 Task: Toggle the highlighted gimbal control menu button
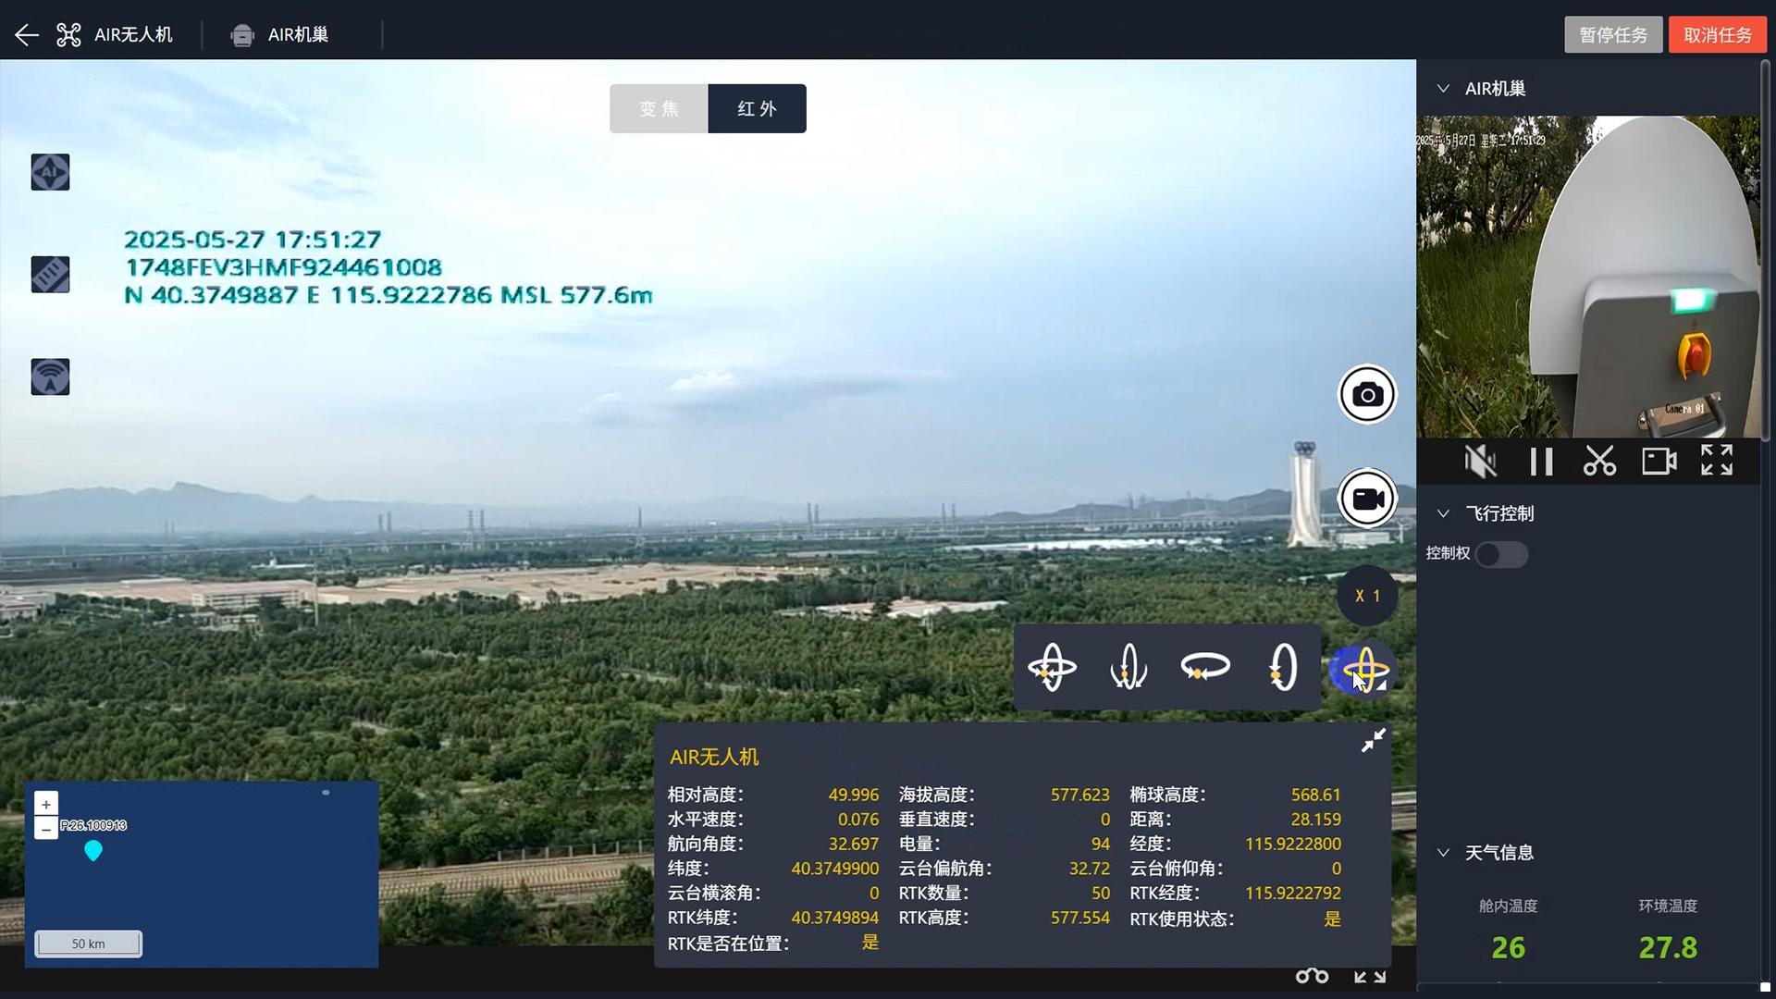tap(1363, 670)
